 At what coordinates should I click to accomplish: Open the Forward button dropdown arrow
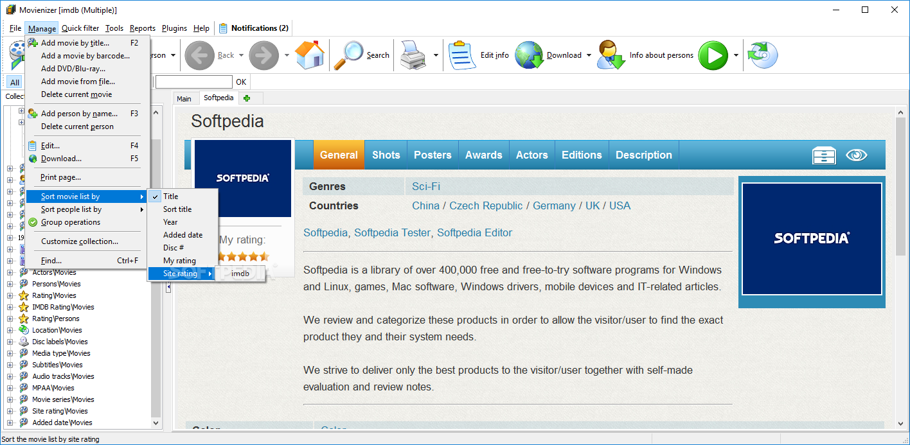click(x=287, y=55)
